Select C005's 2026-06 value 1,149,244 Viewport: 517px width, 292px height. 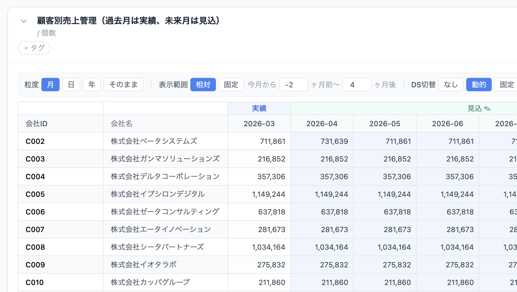[x=448, y=194]
